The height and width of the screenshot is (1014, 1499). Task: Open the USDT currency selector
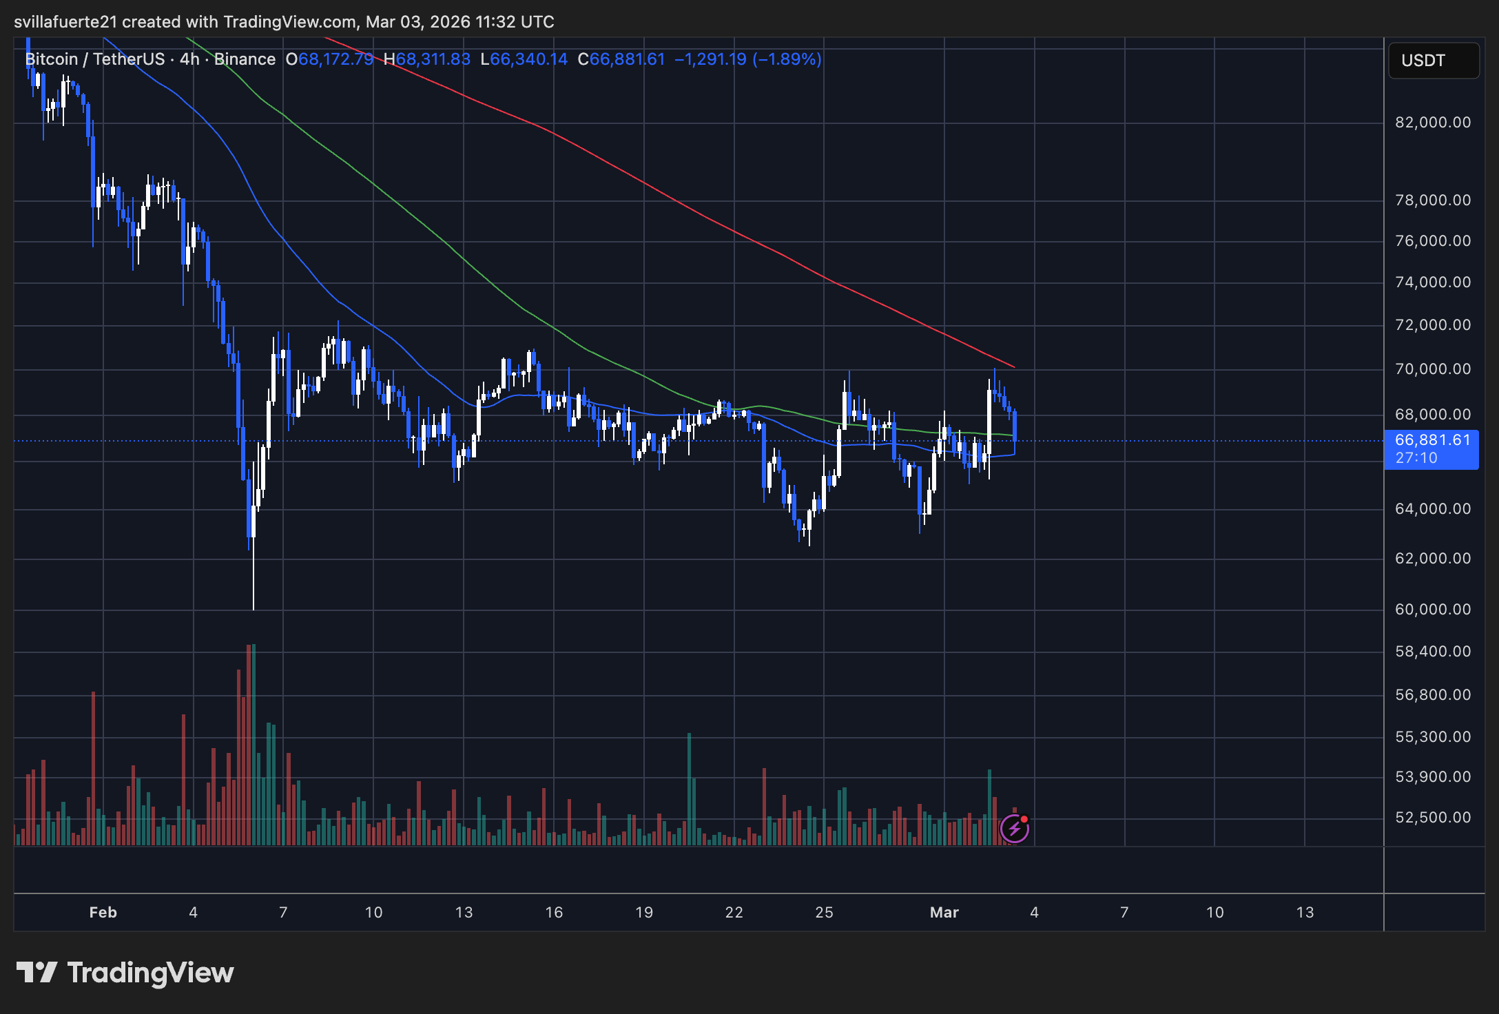(x=1433, y=61)
